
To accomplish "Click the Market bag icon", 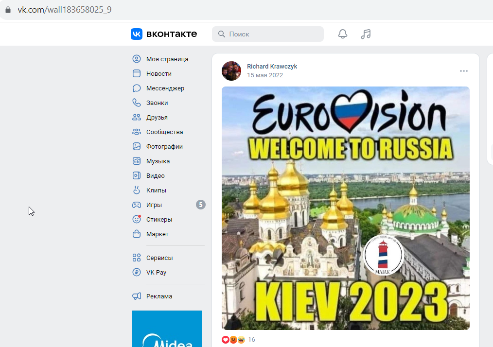I will (x=137, y=234).
